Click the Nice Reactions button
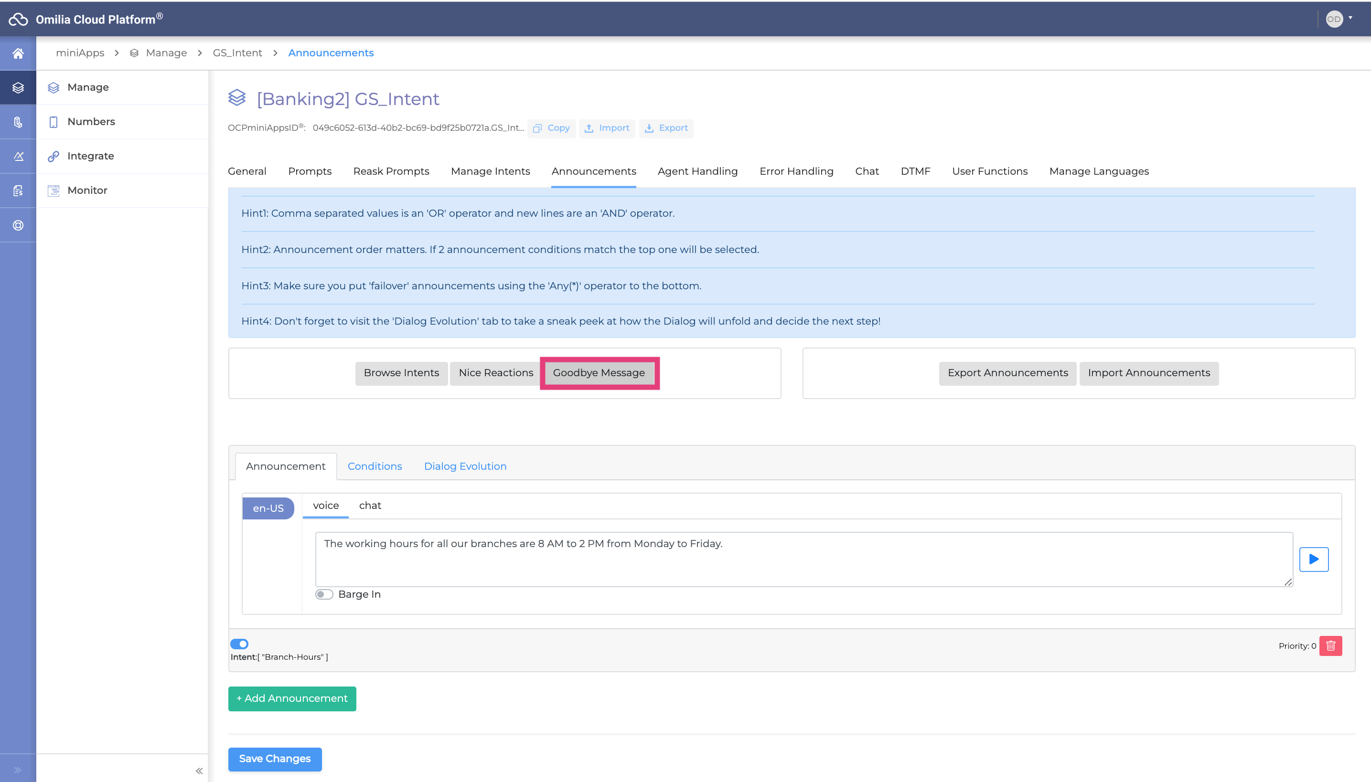 point(496,373)
